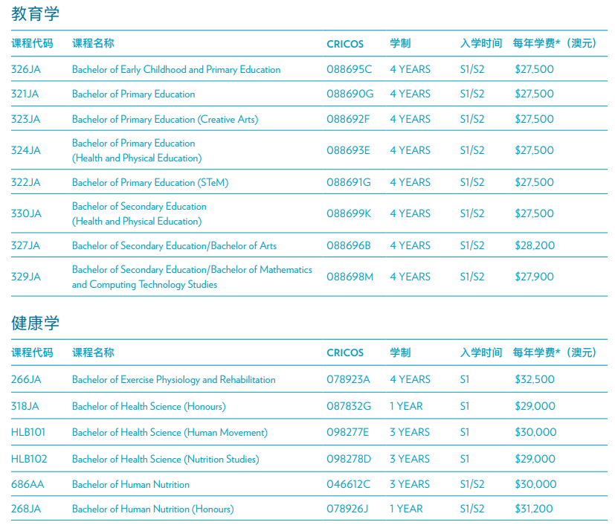The height and width of the screenshot is (528, 615).
Task: Click the S1/S2 intake for 321JA
Action: pos(472,94)
